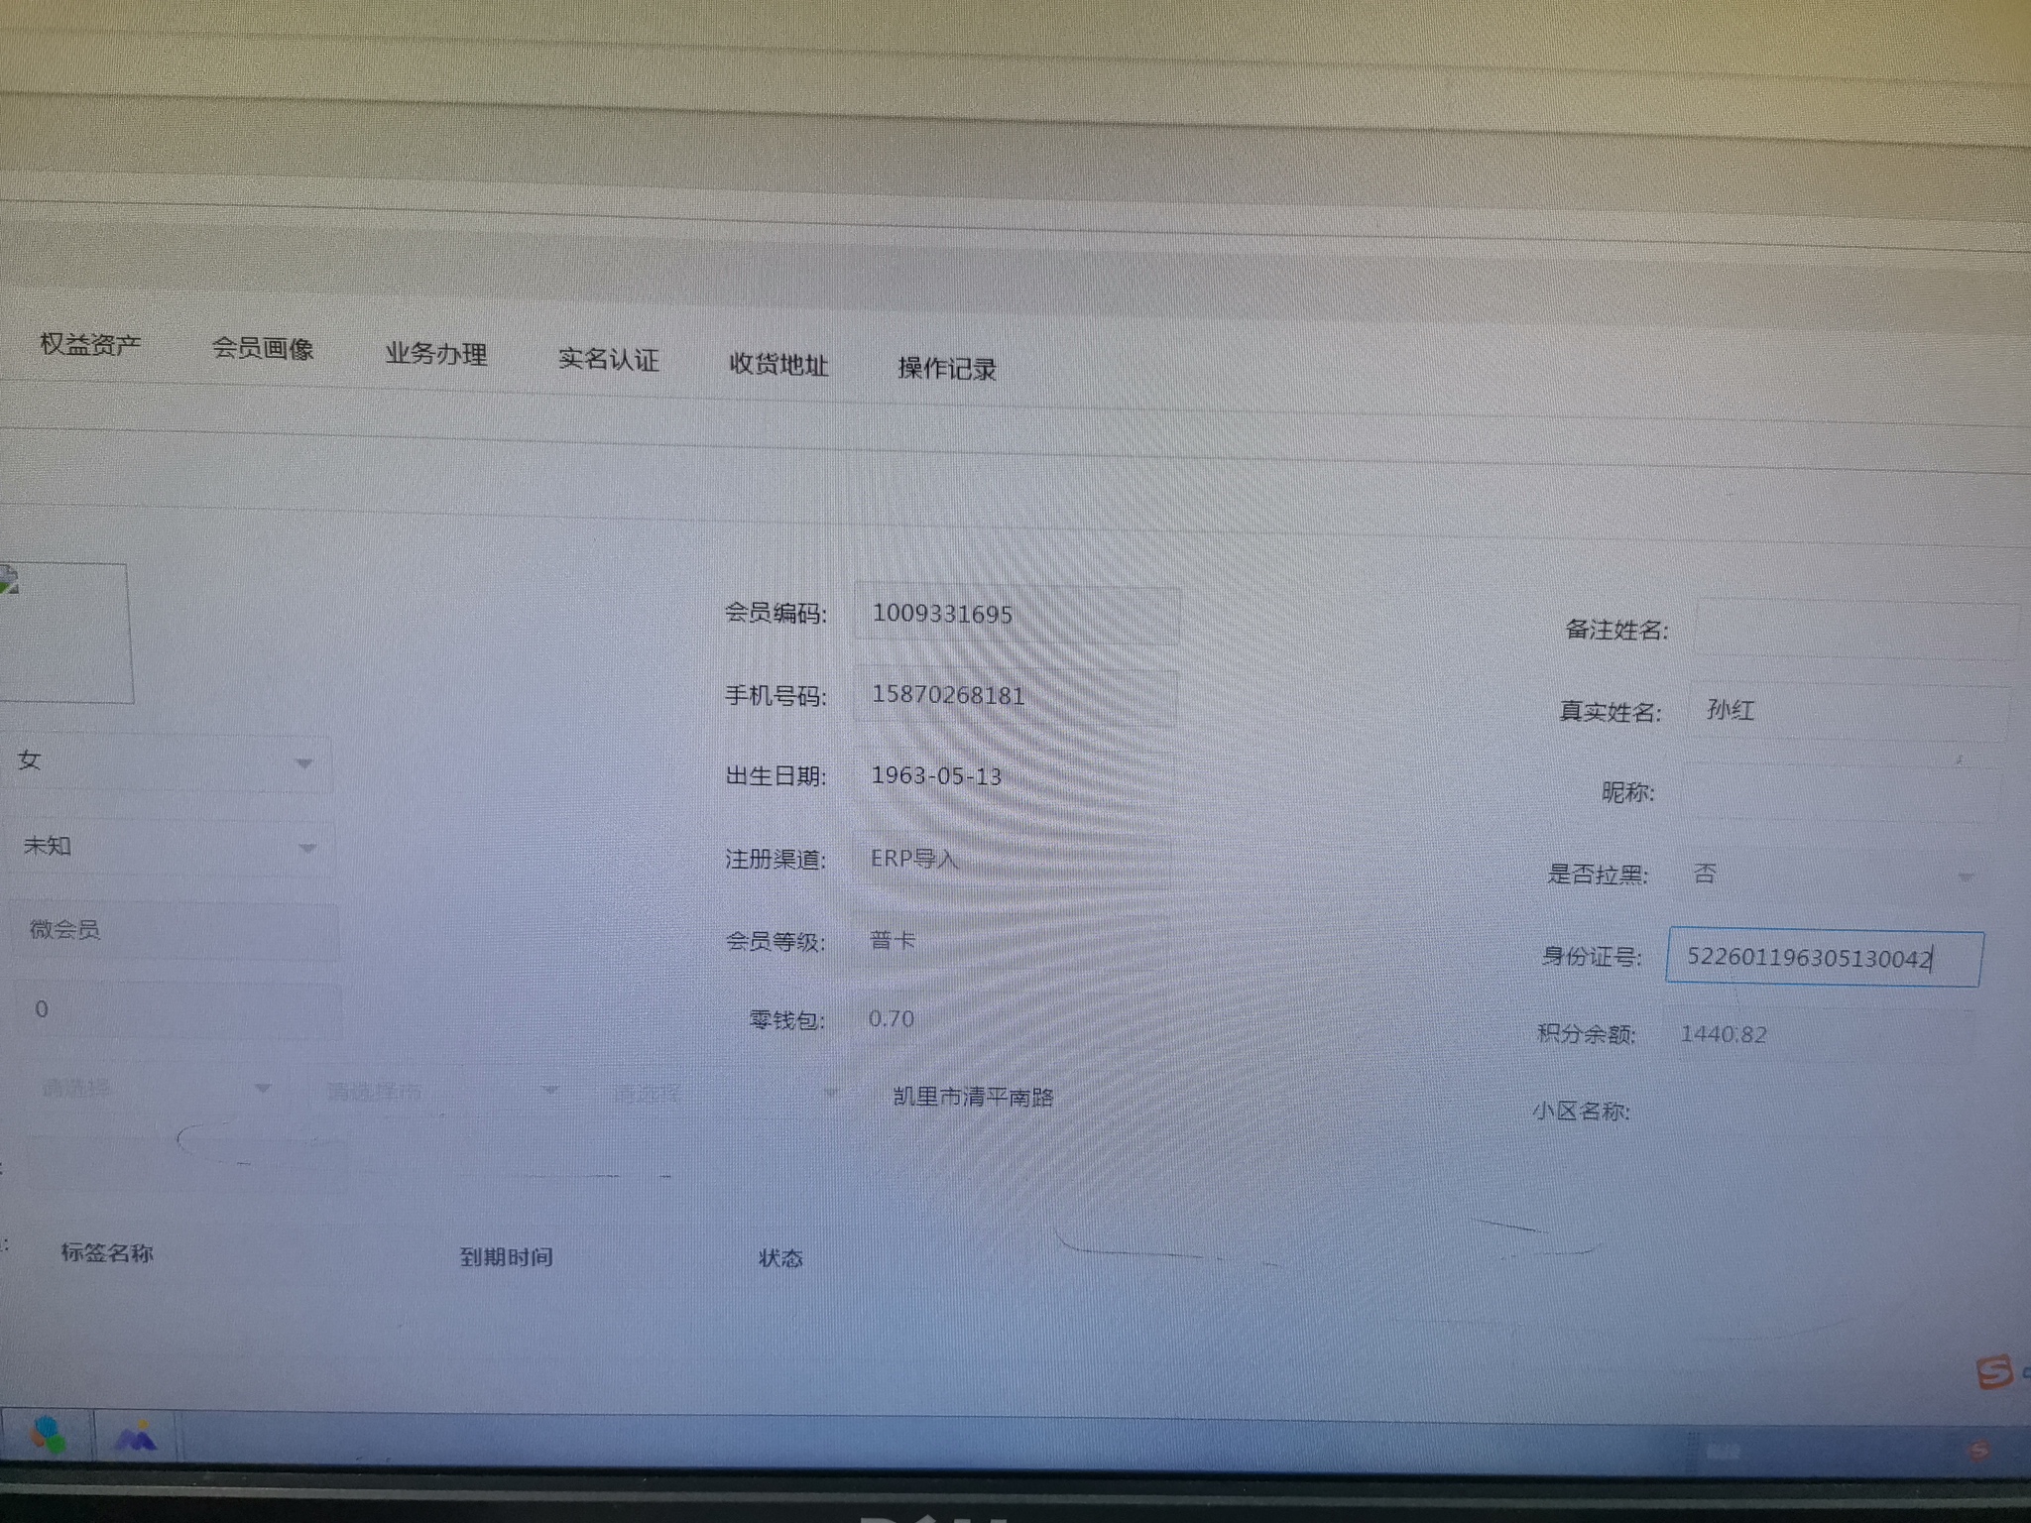
Task: Click the 身份证号 input field
Action: (x=1823, y=958)
